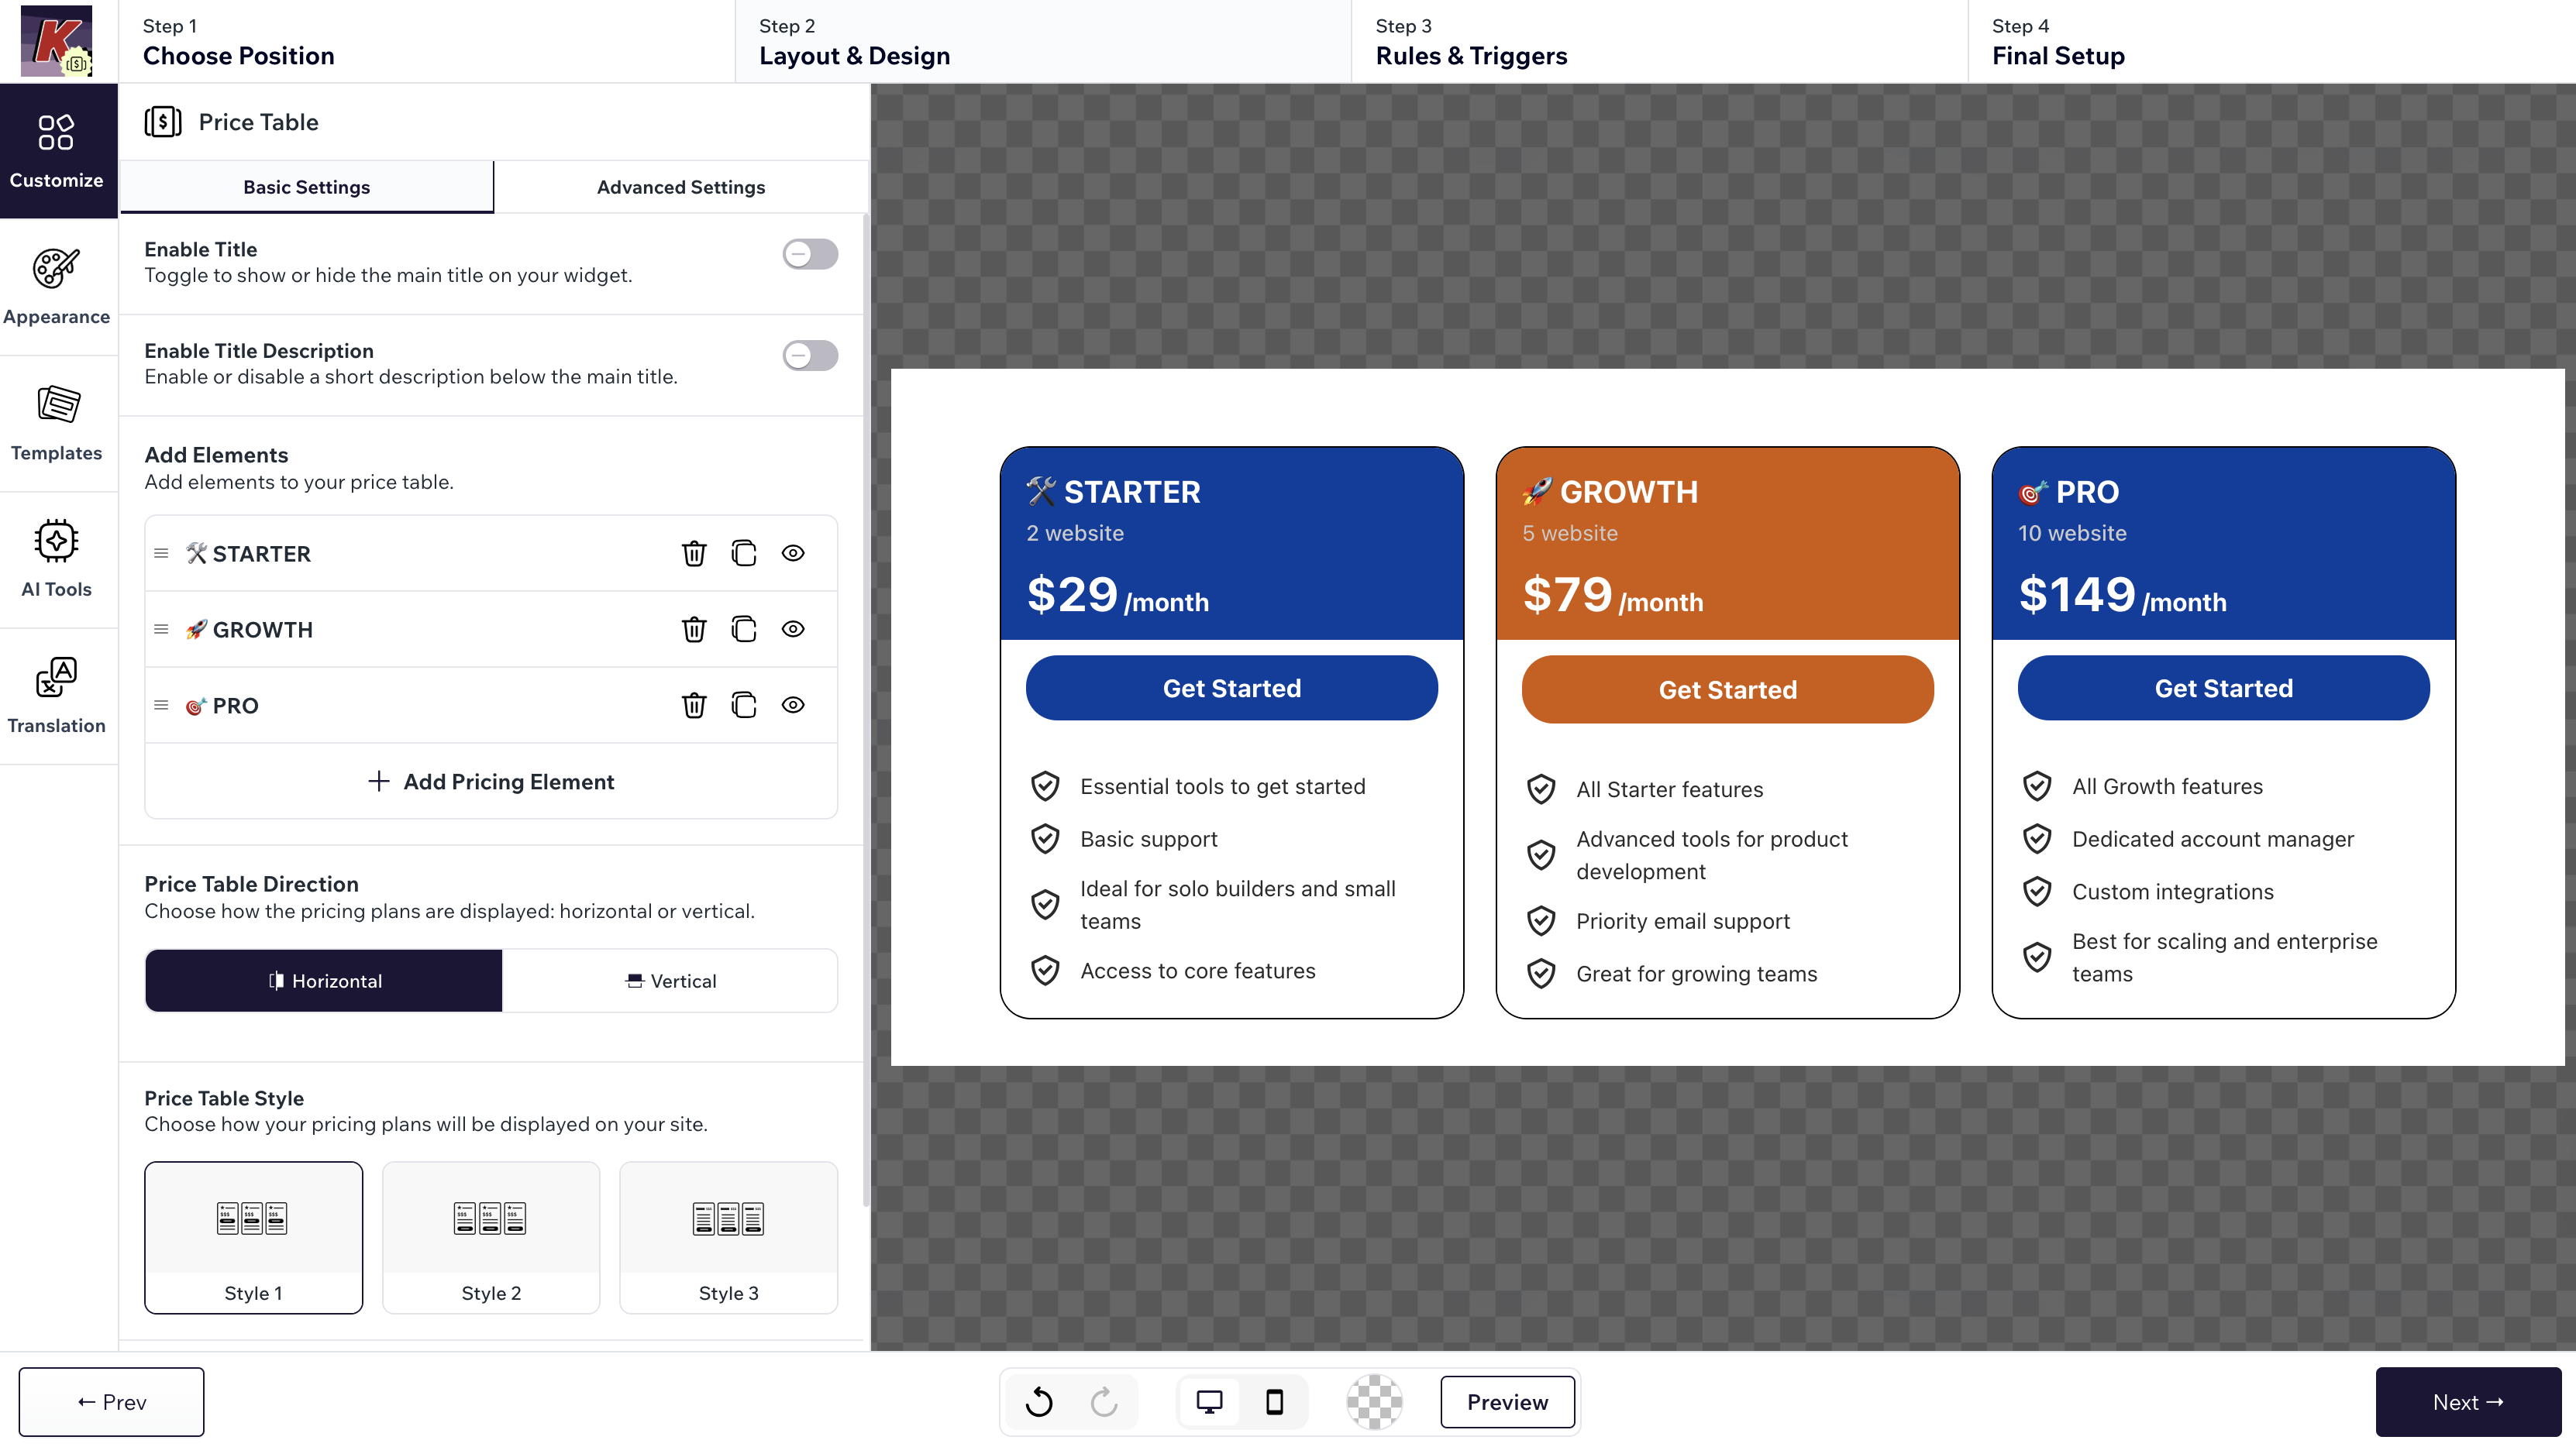Delete the STARTER pricing element

point(694,552)
